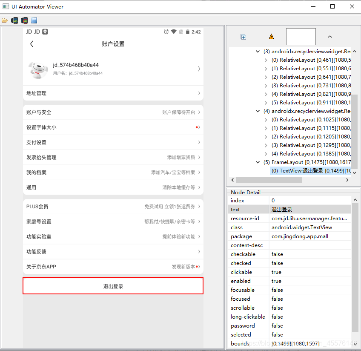361x351 pixels.
Task: Click the tree horizontal scrollbar right arrow
Action: pyautogui.click(x=347, y=180)
